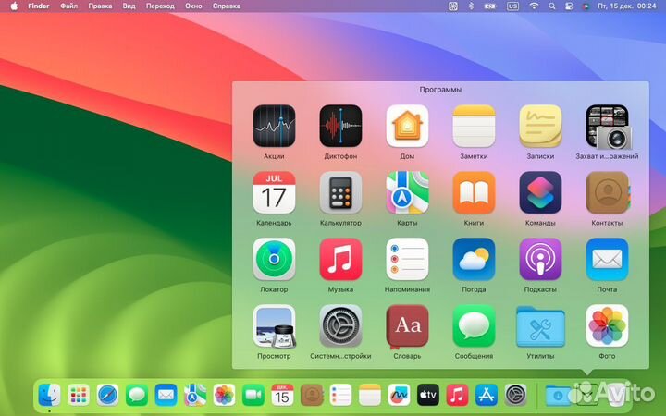Open the Downloads folder in the Dock
This screenshot has width=666, height=416.
pyautogui.click(x=557, y=396)
